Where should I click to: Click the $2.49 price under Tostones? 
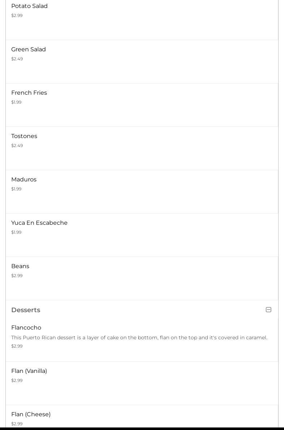coord(17,146)
